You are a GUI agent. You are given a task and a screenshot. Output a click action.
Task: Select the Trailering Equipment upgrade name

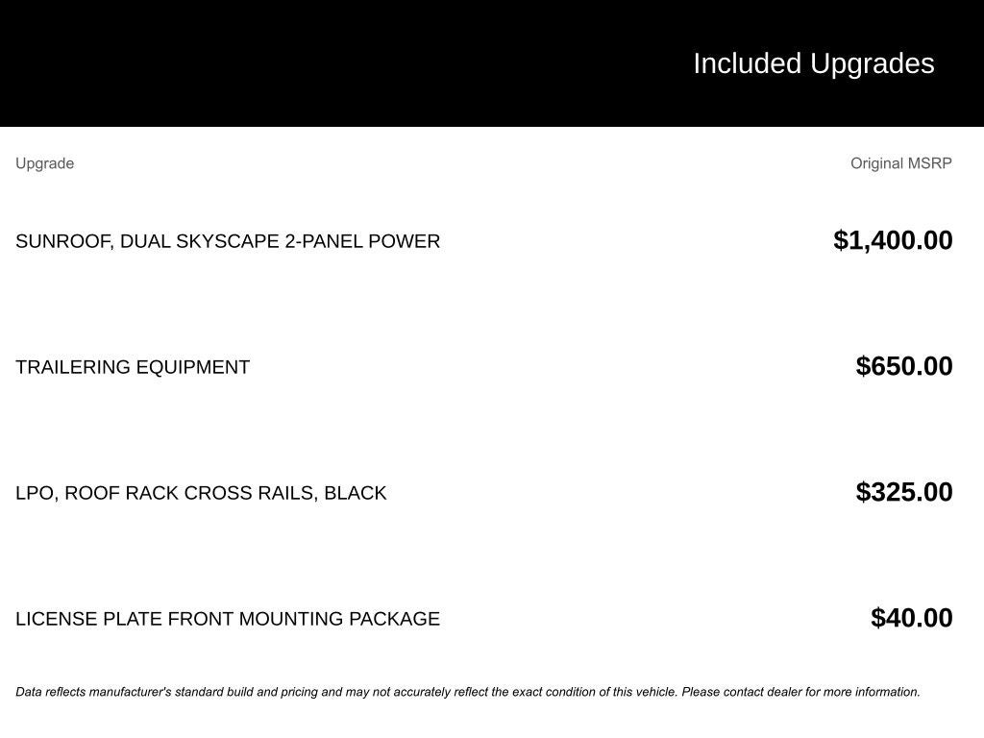(133, 367)
